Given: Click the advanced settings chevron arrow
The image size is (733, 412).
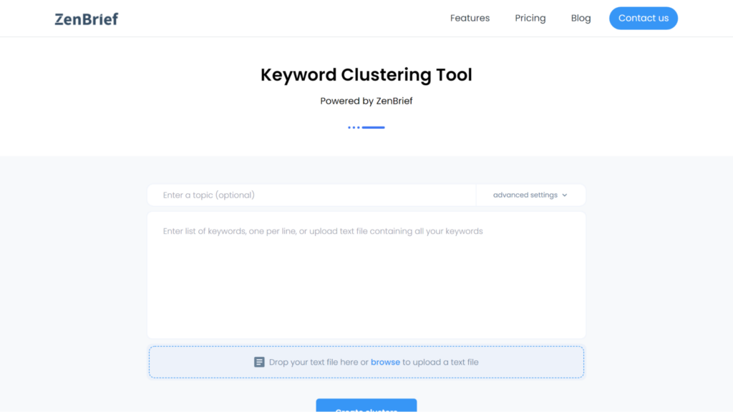Looking at the screenshot, I should [x=565, y=195].
